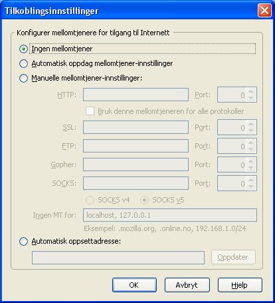Click the 'Tilkoblingsinnstillinger' title bar text
Viewport: 275px width, 303px height.
(51, 11)
